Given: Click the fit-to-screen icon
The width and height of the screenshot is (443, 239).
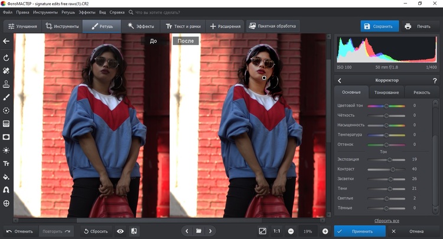Looking at the screenshot, I should click(262, 231).
